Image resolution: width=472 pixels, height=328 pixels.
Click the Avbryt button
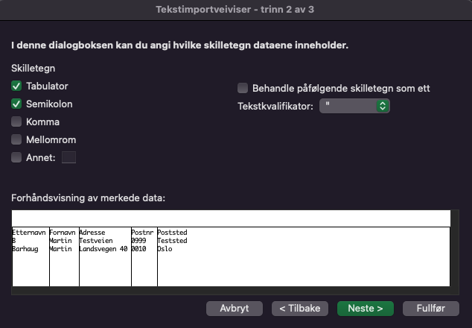point(235,309)
